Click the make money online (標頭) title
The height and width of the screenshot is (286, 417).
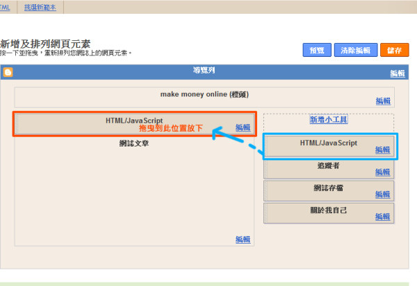coord(204,94)
